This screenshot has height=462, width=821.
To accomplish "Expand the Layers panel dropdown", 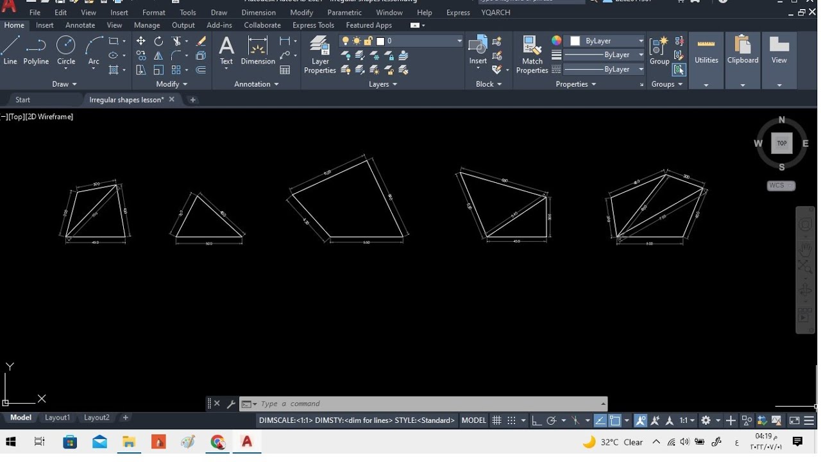I will point(383,84).
